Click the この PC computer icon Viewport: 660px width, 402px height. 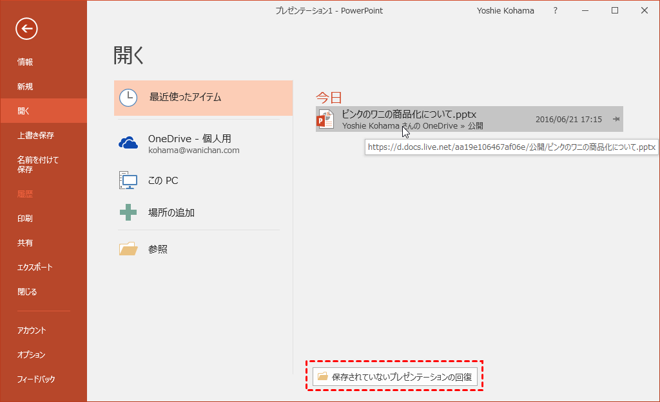[128, 181]
